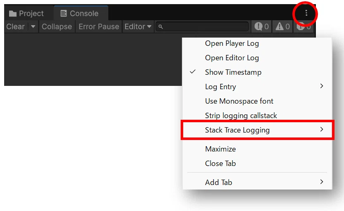This screenshot has height=211, width=344.
Task: Toggle Collapse mode in console
Action: point(57,26)
